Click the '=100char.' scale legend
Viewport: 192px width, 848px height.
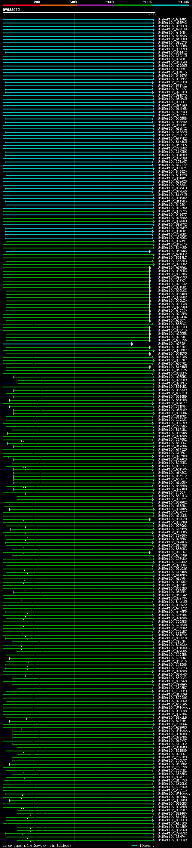pos(146,845)
